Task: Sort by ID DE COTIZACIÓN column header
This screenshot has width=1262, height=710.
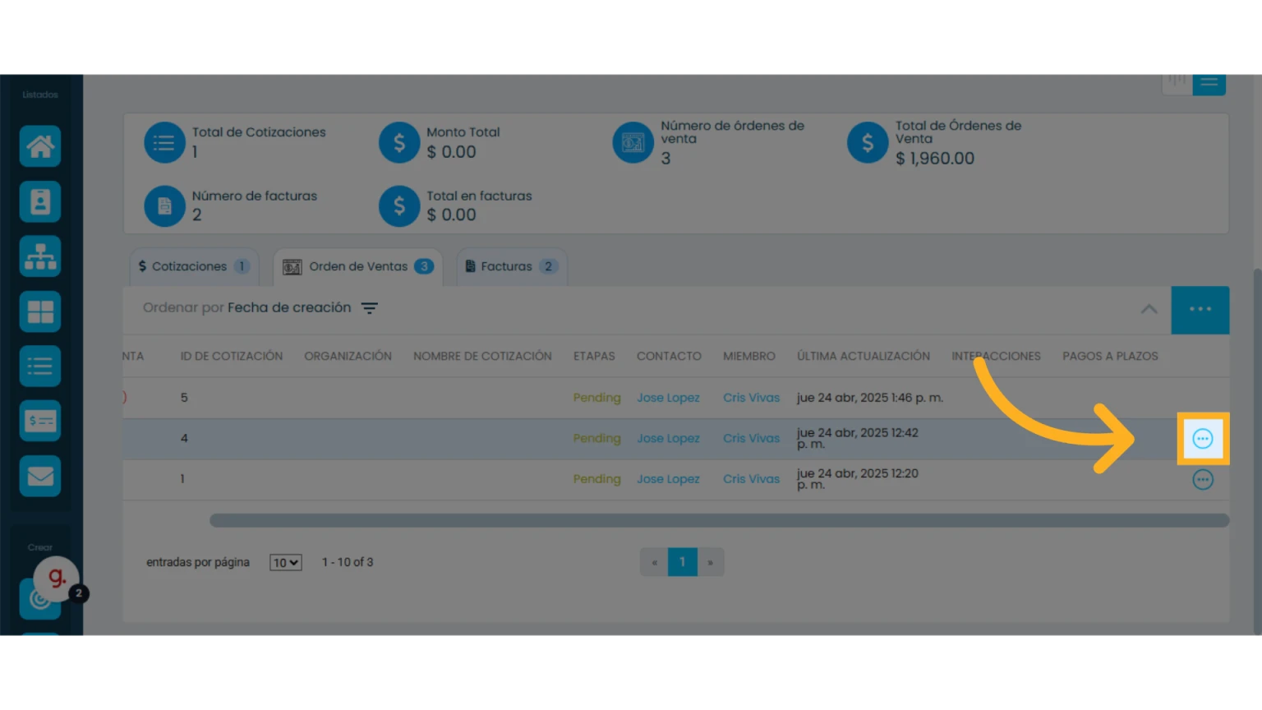Action: tap(232, 356)
